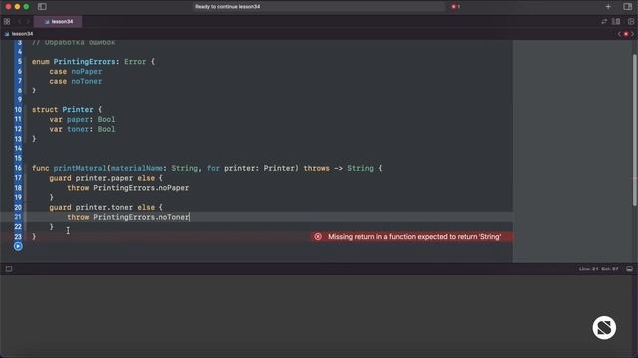Click the function name 'printMateral'

pos(80,168)
